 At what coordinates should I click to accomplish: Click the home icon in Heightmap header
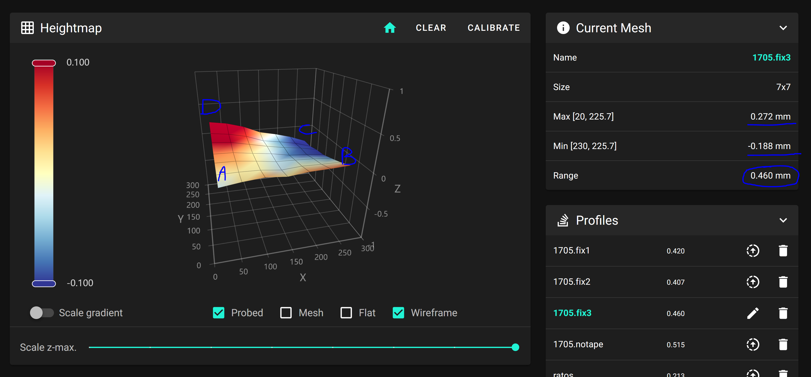[x=389, y=28]
